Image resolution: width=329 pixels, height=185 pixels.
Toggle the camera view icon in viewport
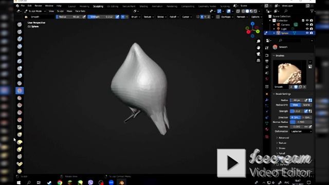pos(259,54)
